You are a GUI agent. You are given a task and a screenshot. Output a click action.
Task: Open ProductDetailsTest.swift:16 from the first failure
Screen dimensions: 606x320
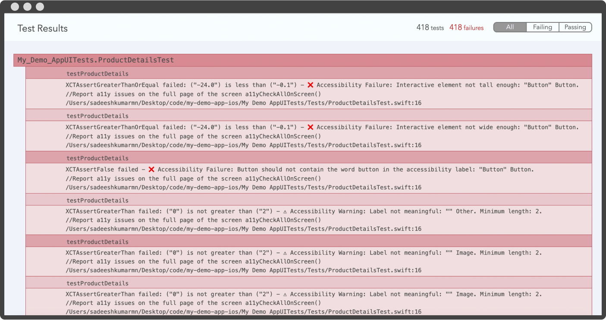click(243, 103)
